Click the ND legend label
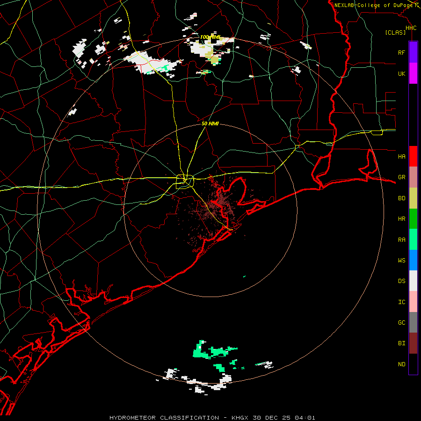Screen dimensions: 421x421 coord(401,364)
